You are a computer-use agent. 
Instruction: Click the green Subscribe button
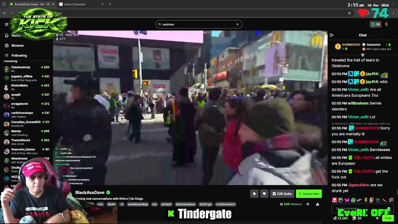click(309, 194)
